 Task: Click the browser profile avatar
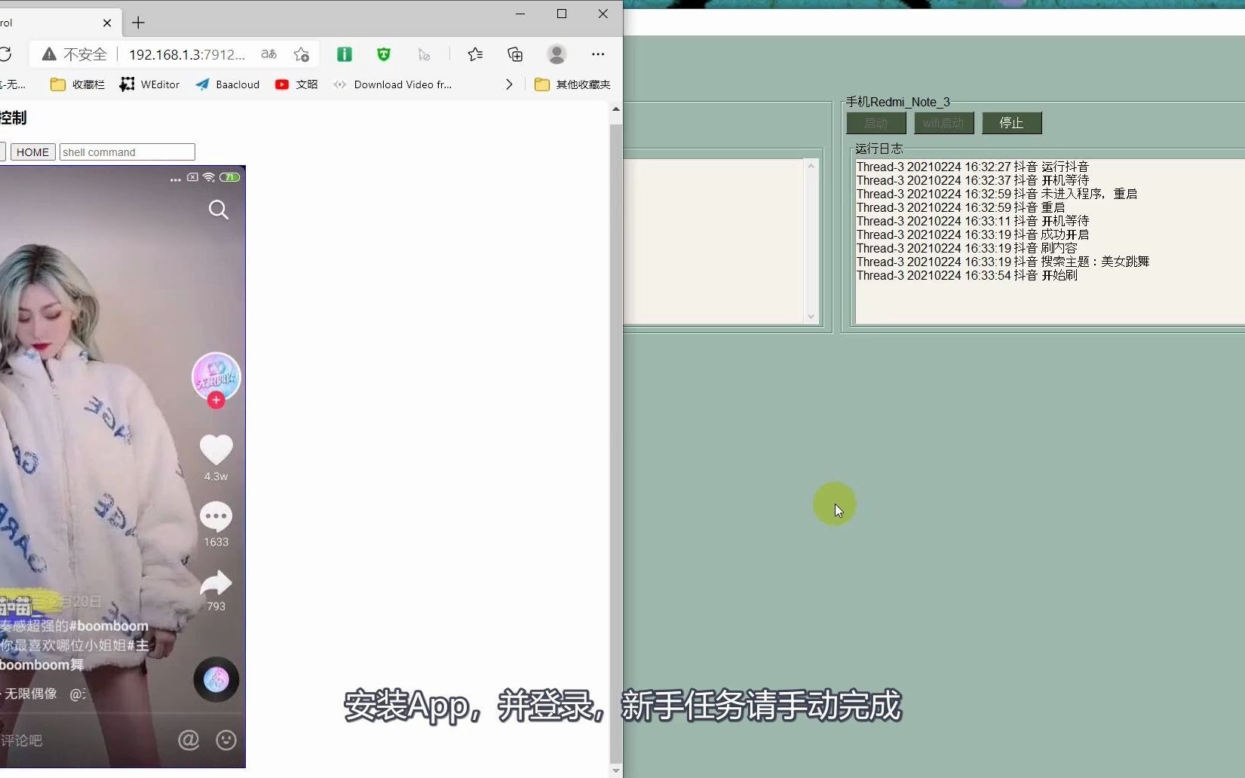(557, 54)
